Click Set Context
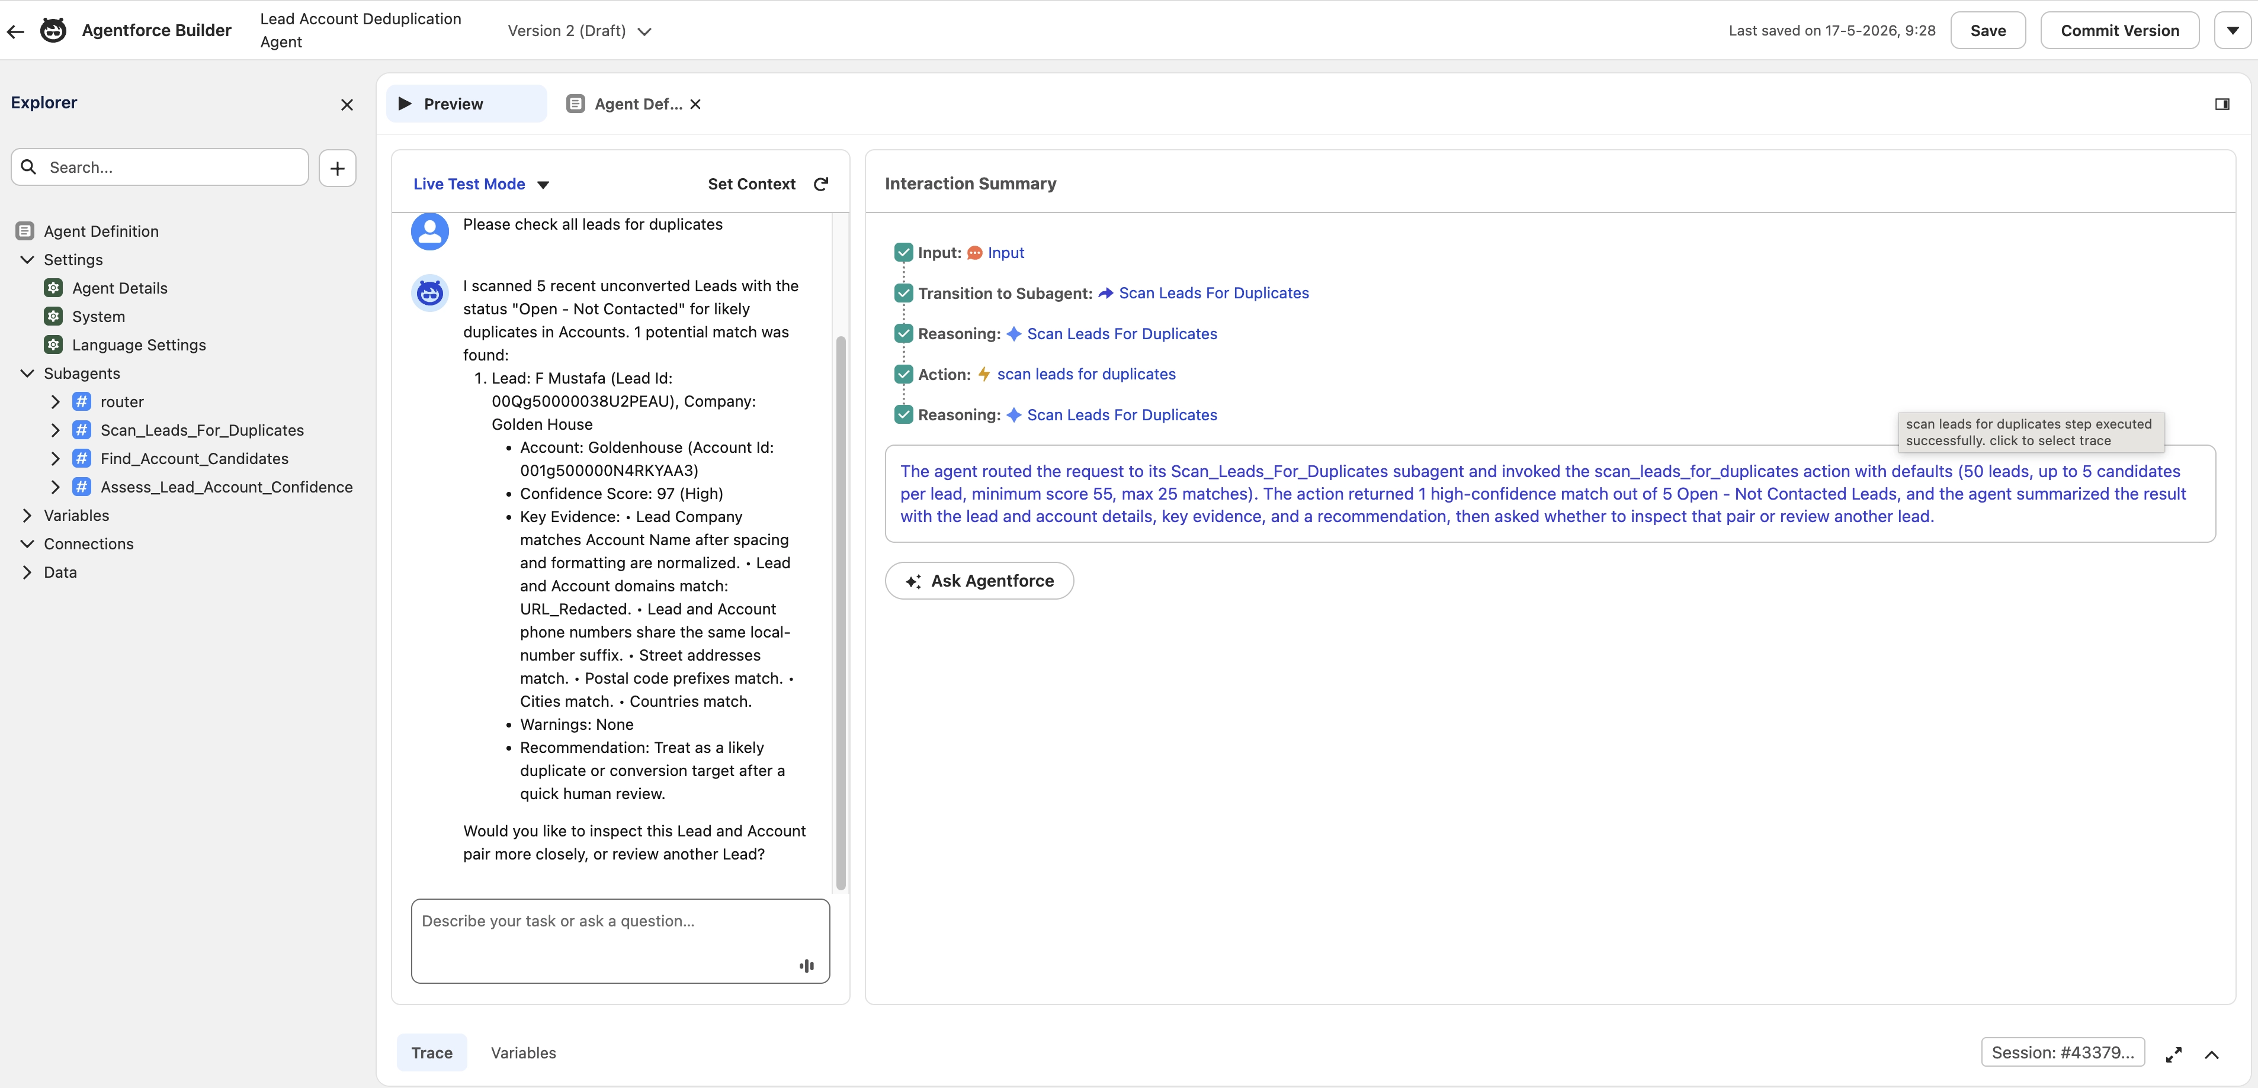This screenshot has height=1088, width=2258. point(751,184)
